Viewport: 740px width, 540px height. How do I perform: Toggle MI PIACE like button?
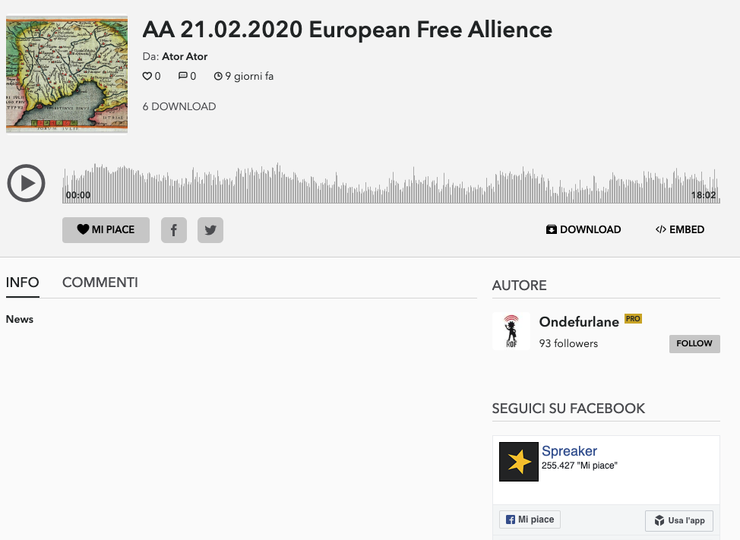[x=106, y=229]
